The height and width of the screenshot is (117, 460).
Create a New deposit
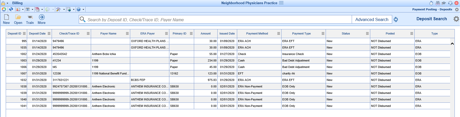[7, 19]
